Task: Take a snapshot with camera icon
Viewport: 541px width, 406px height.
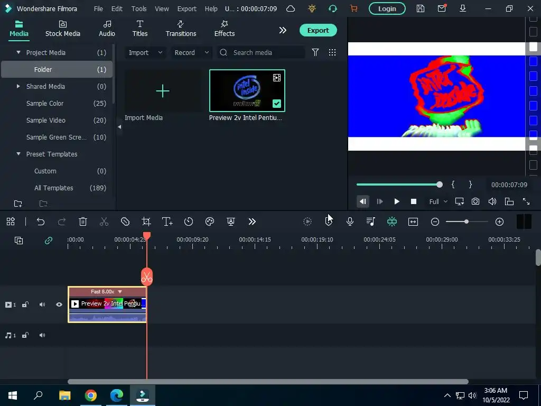Action: point(475,201)
